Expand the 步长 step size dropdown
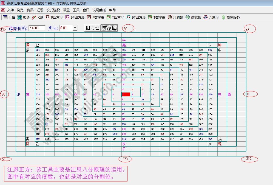 pos(75,28)
